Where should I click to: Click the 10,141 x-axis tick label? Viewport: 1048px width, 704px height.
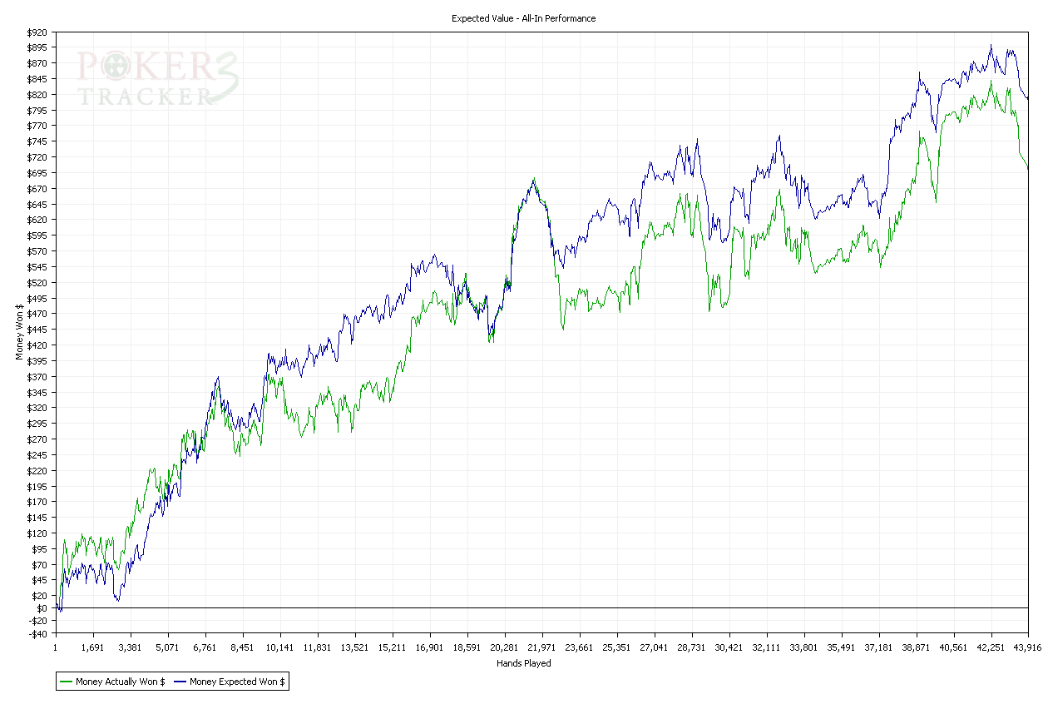click(x=279, y=647)
